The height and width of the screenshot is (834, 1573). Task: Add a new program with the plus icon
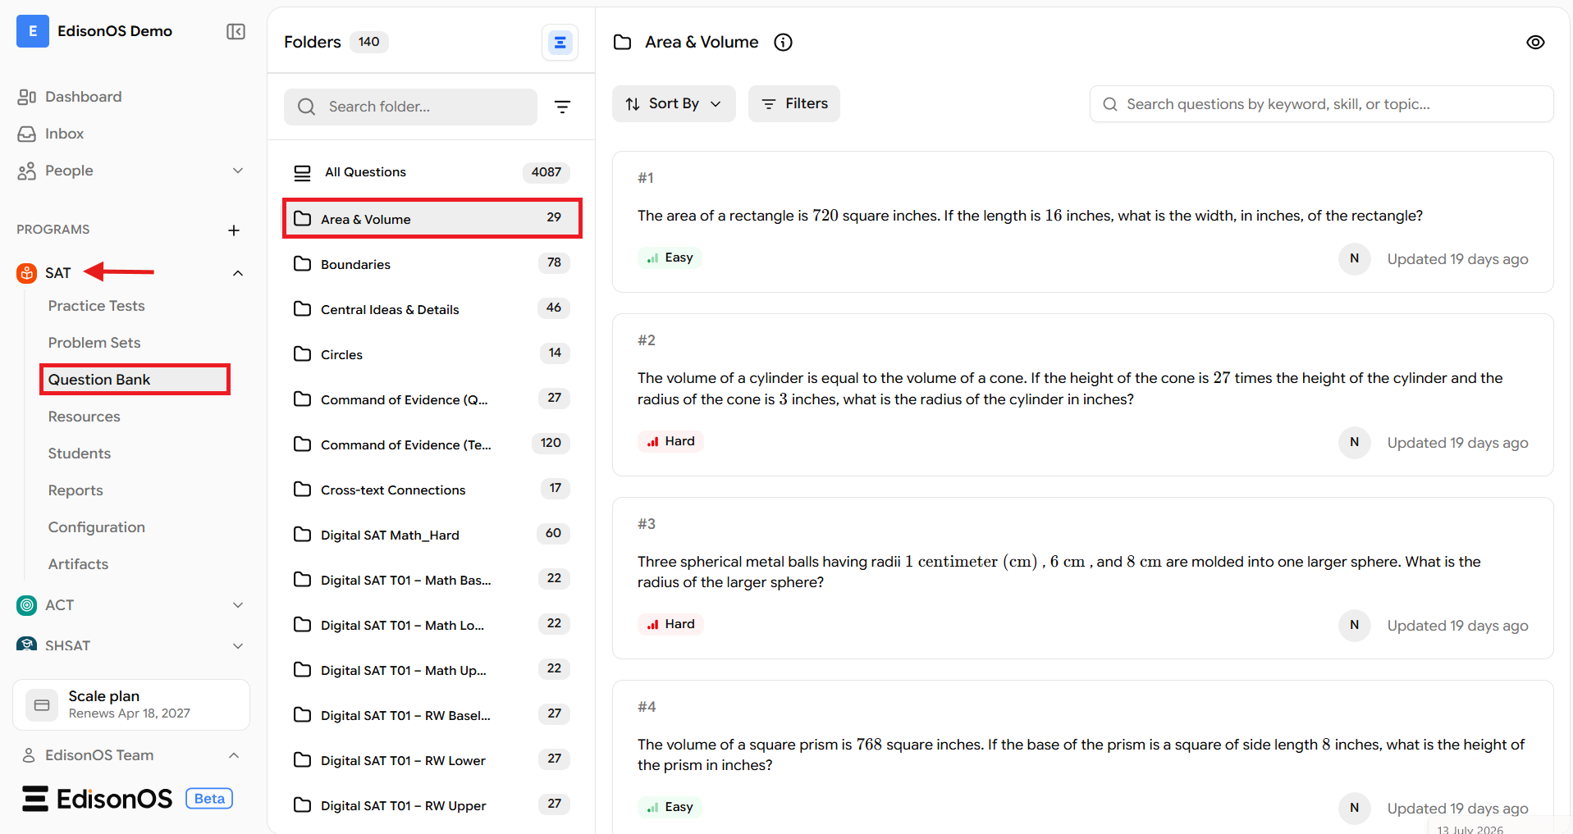click(234, 230)
